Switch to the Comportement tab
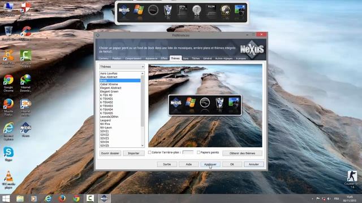Image resolution: width=362 pixels, height=203 pixels. (x=133, y=59)
